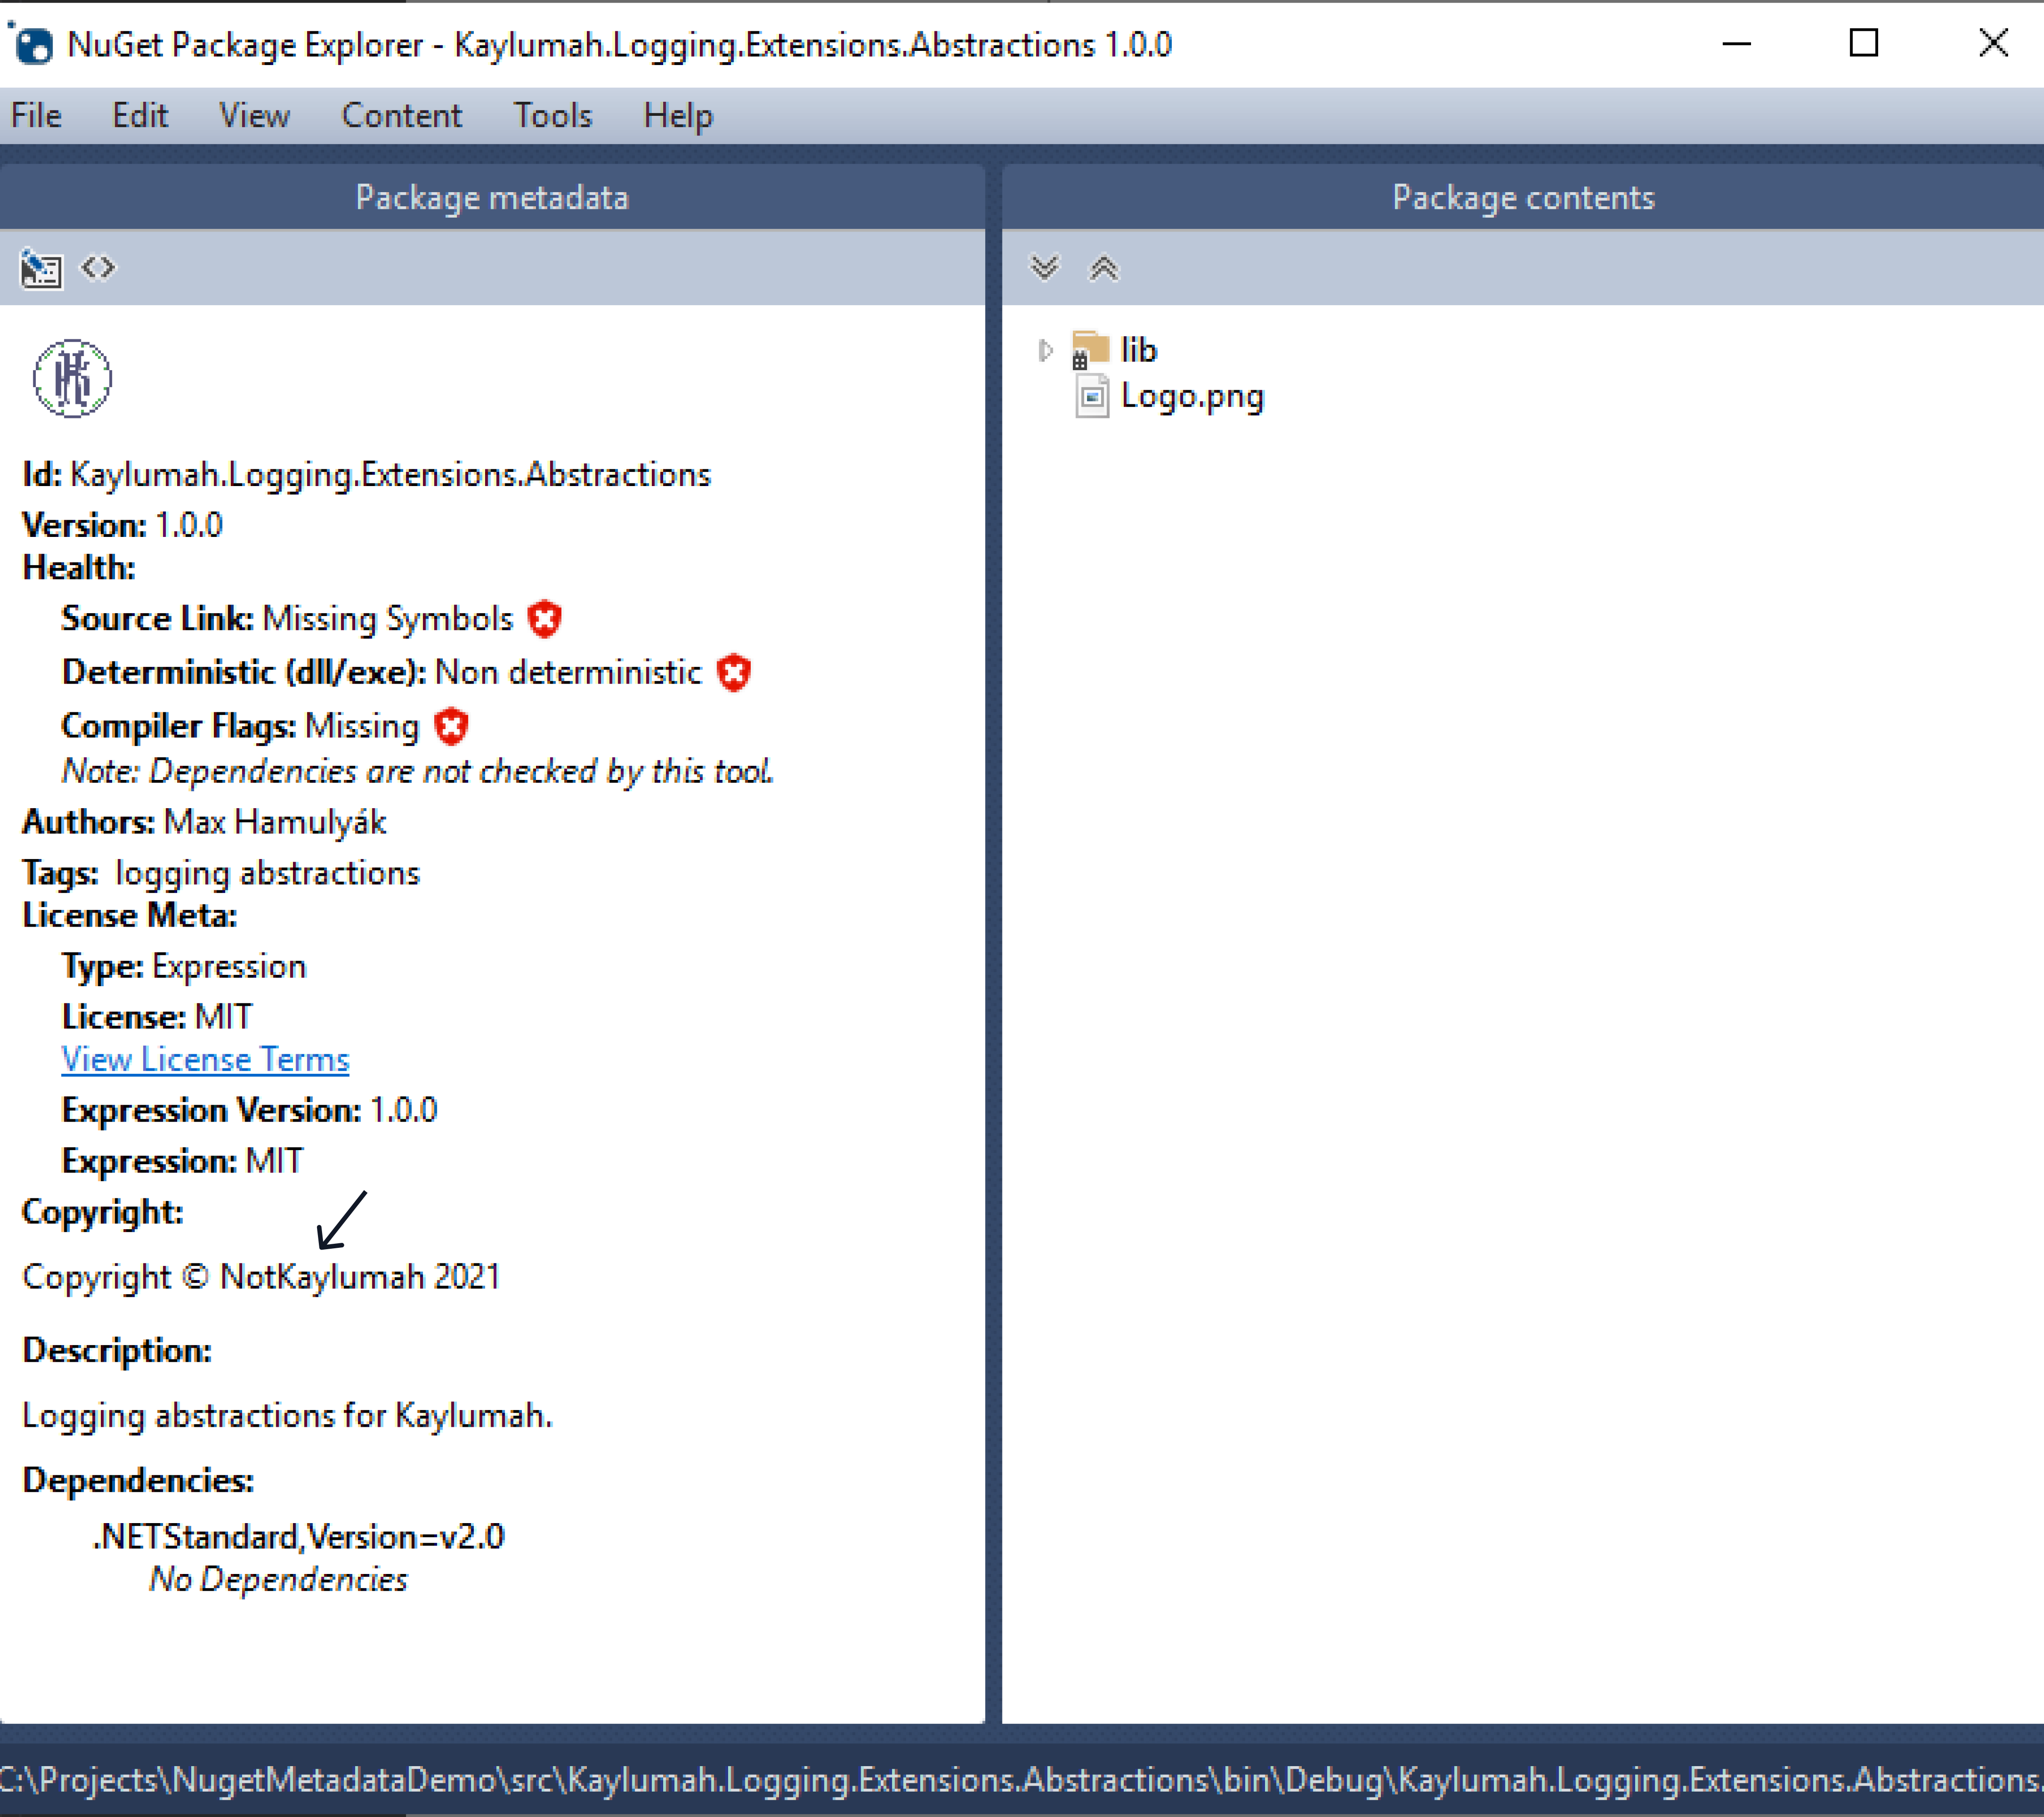Expand all package contents with the double down chevron
The image size is (2044, 1817).
[1044, 268]
